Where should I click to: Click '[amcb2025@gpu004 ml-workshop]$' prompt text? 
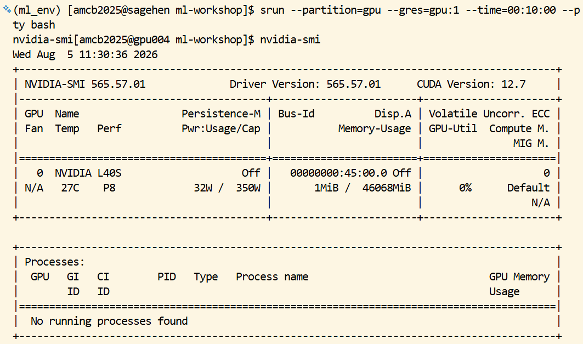tap(163, 40)
